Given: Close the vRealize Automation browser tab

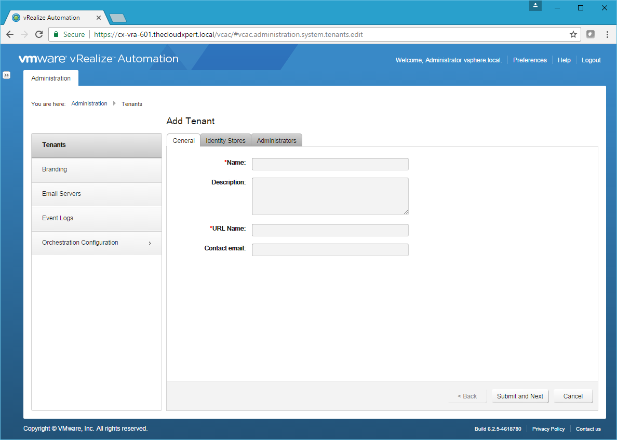Looking at the screenshot, I should (x=99, y=18).
